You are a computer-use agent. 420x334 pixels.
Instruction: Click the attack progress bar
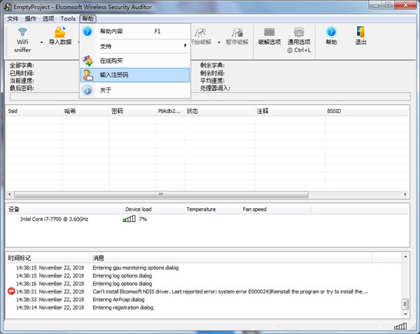(210, 96)
